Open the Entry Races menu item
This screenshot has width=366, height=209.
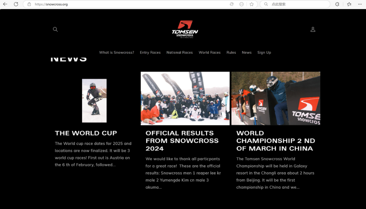[150, 53]
